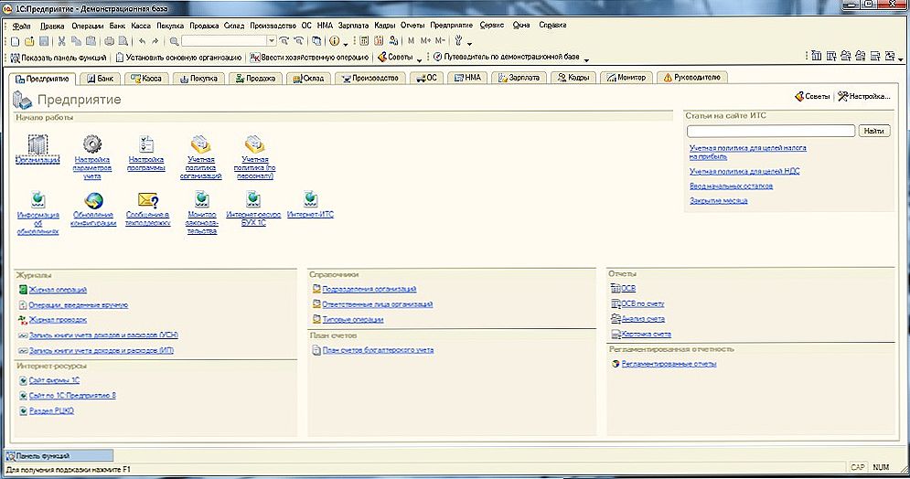Open Print preview from toolbar
The image size is (910, 479).
123,41
